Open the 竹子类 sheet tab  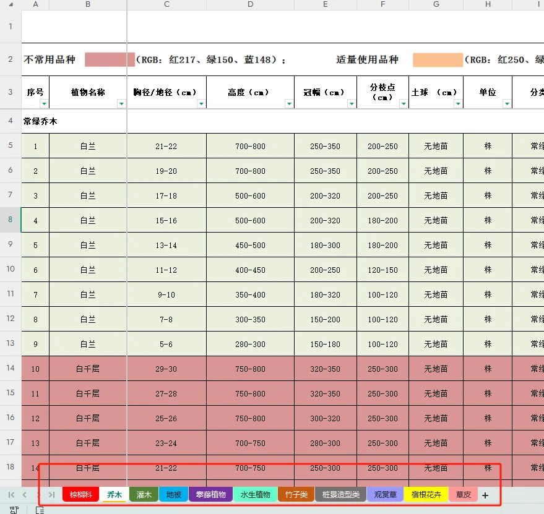(x=296, y=495)
